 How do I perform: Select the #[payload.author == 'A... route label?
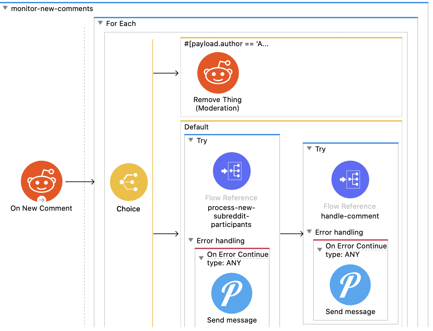227,44
